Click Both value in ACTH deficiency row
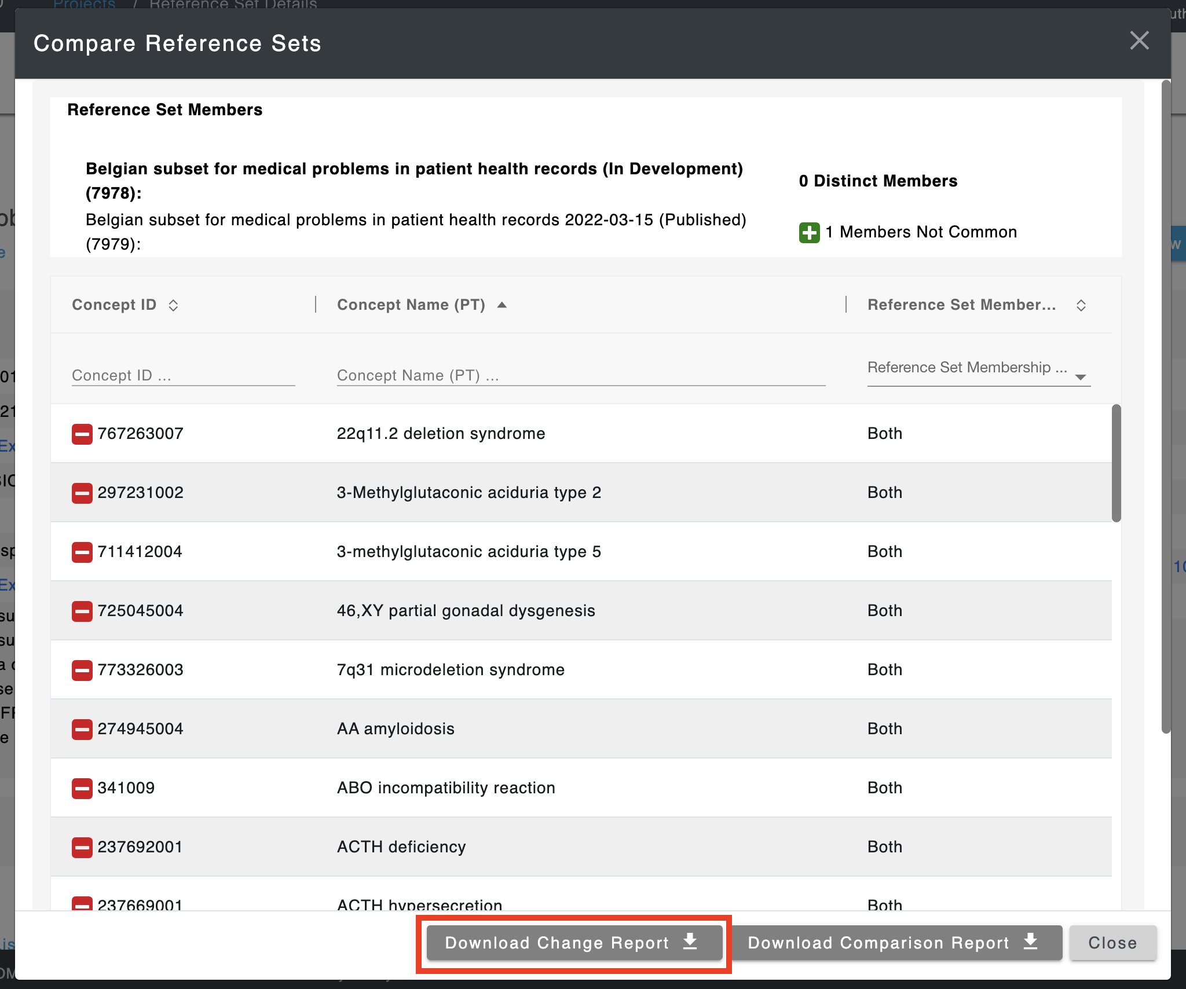1186x989 pixels. tap(884, 847)
